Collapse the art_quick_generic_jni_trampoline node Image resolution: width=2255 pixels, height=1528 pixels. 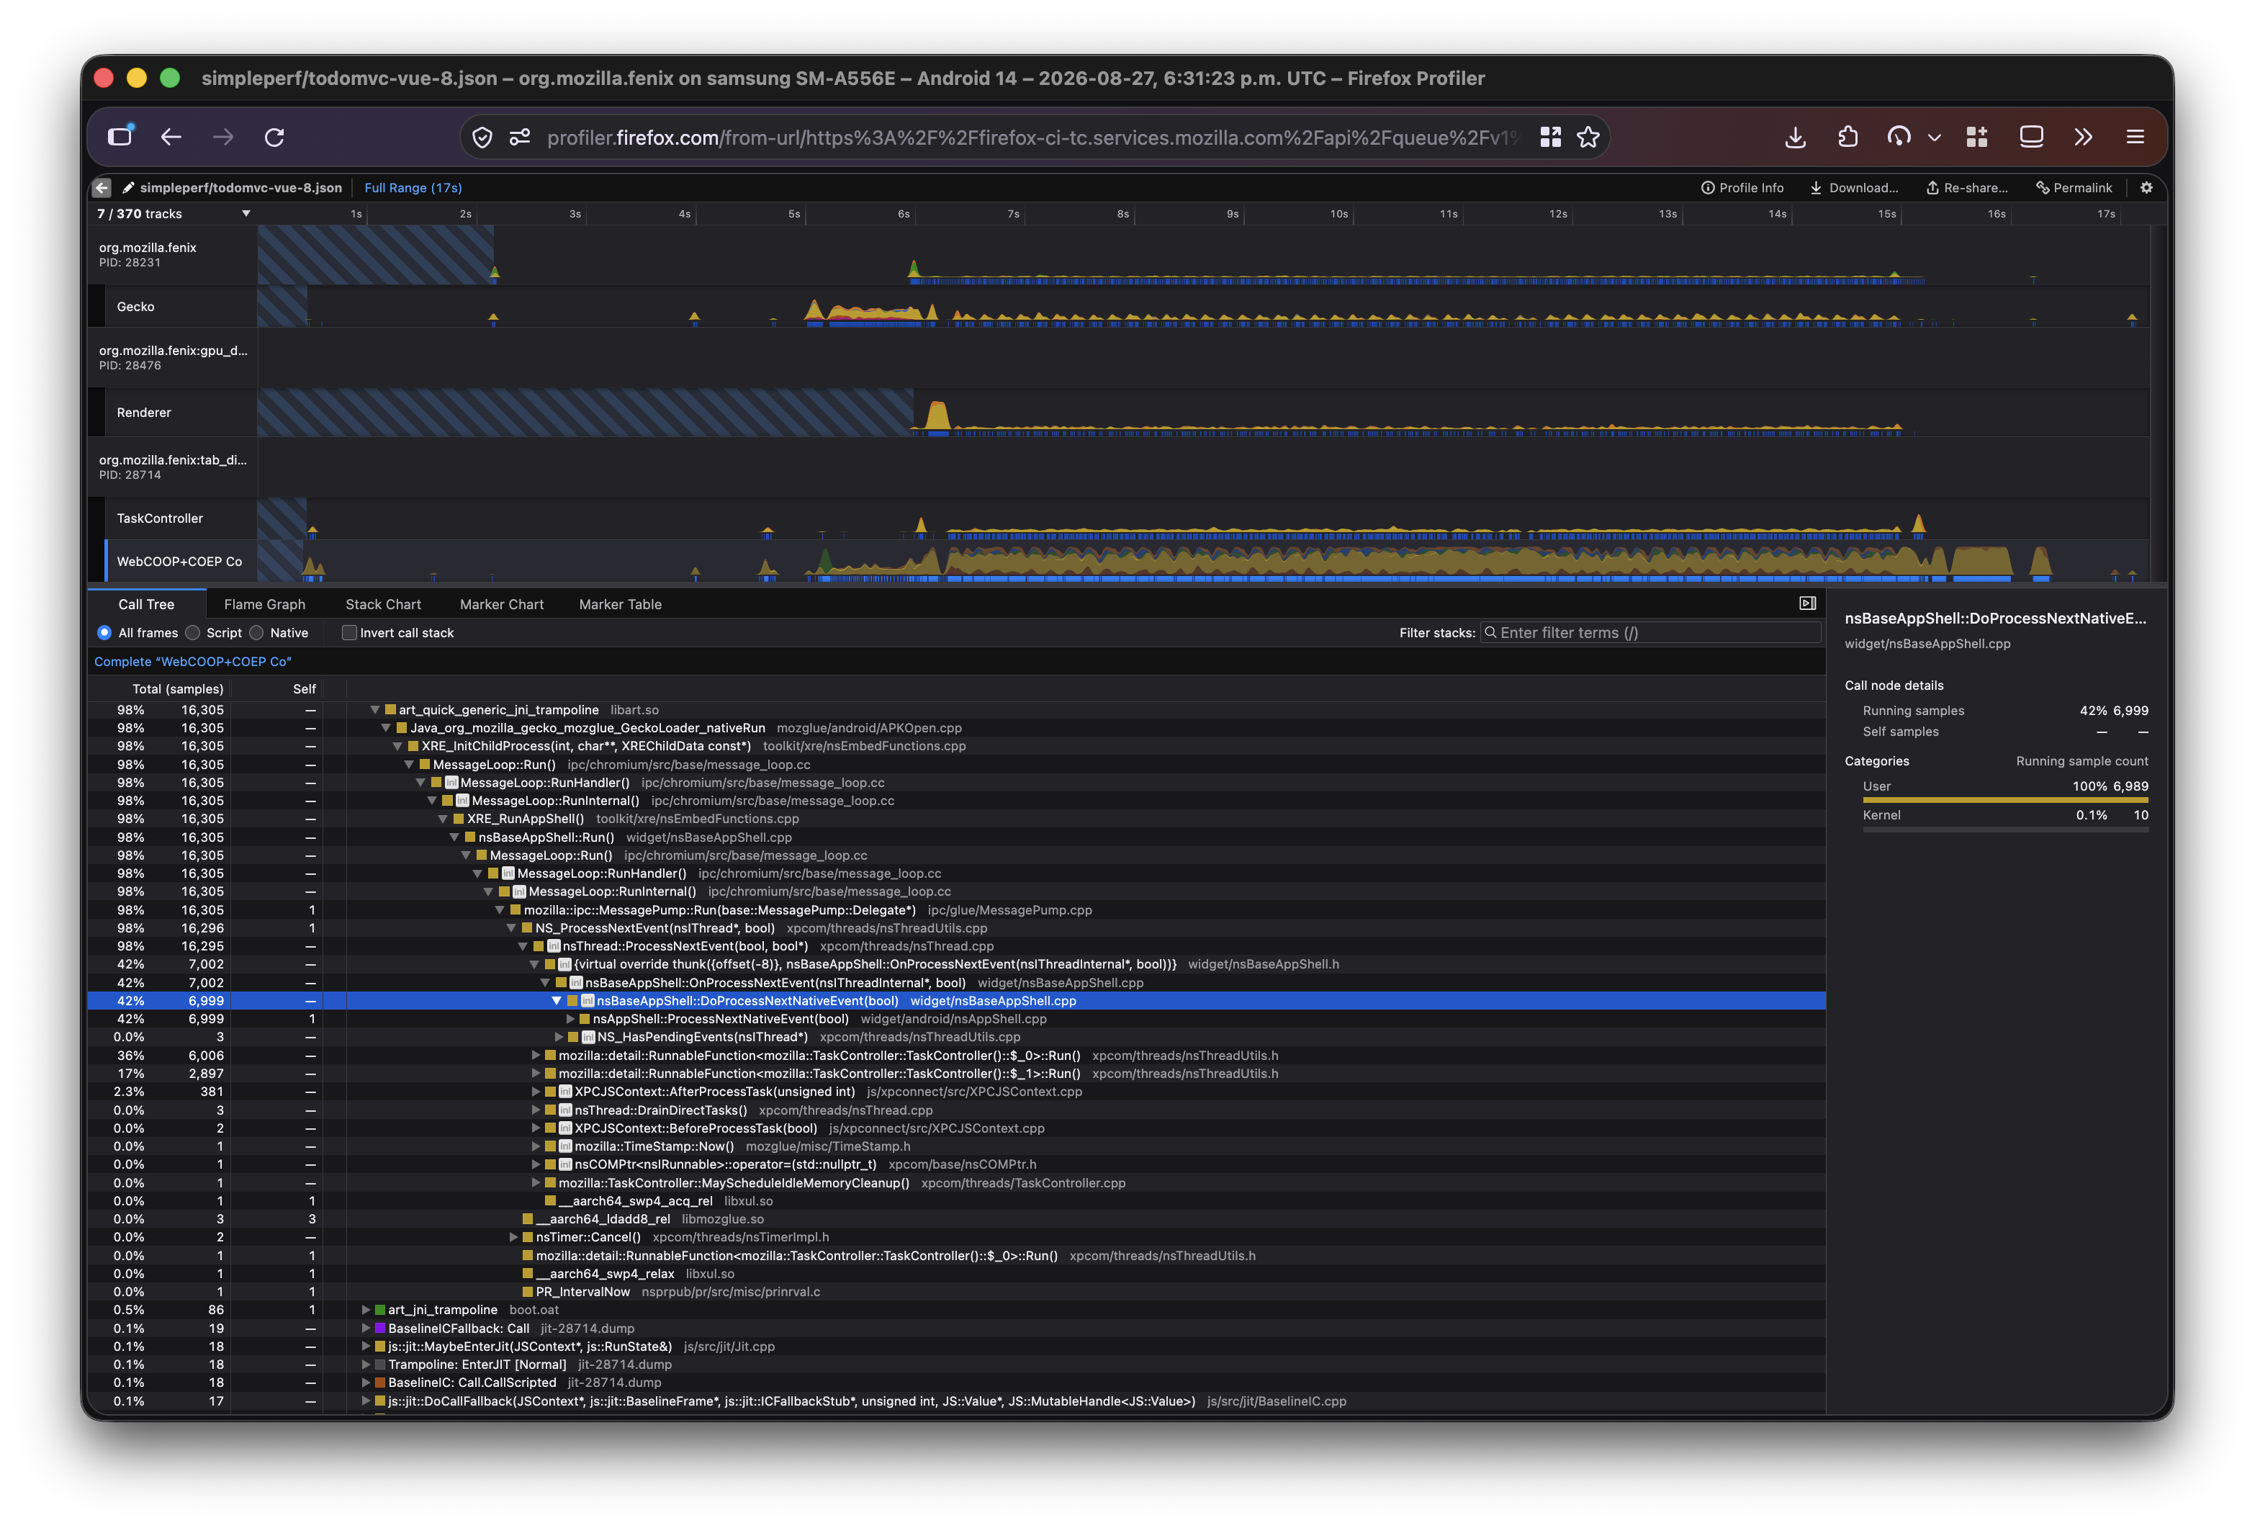click(x=374, y=710)
